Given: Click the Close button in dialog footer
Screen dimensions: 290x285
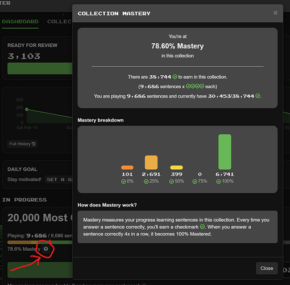Looking at the screenshot, I should (267, 268).
